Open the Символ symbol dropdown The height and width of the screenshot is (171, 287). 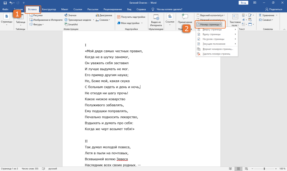tap(266, 20)
